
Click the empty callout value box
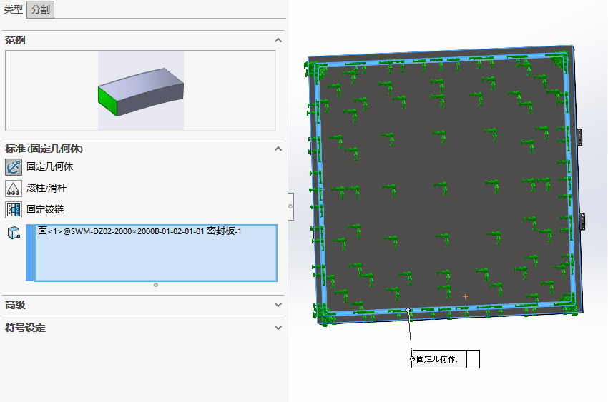473,359
